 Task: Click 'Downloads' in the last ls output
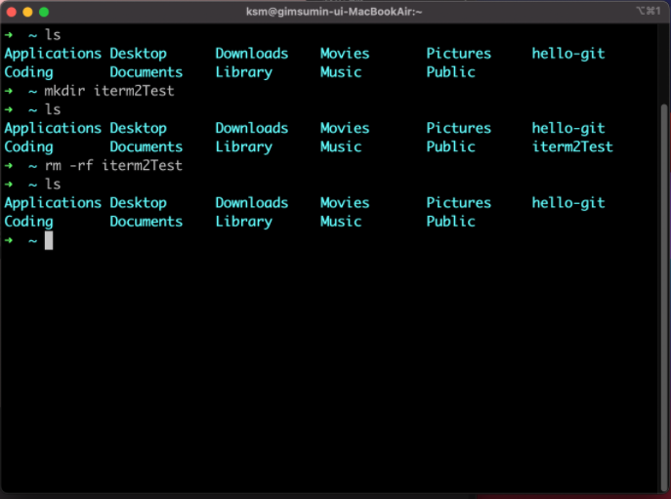(252, 203)
